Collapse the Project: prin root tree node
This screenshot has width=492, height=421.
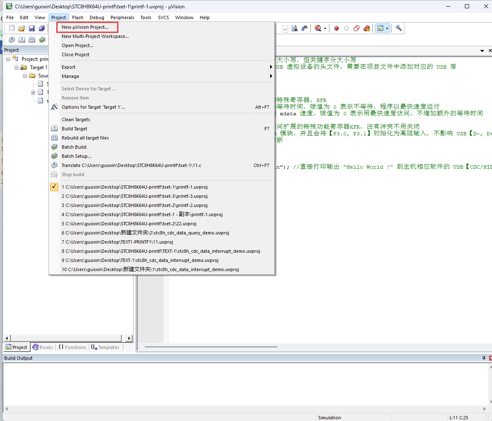point(8,59)
